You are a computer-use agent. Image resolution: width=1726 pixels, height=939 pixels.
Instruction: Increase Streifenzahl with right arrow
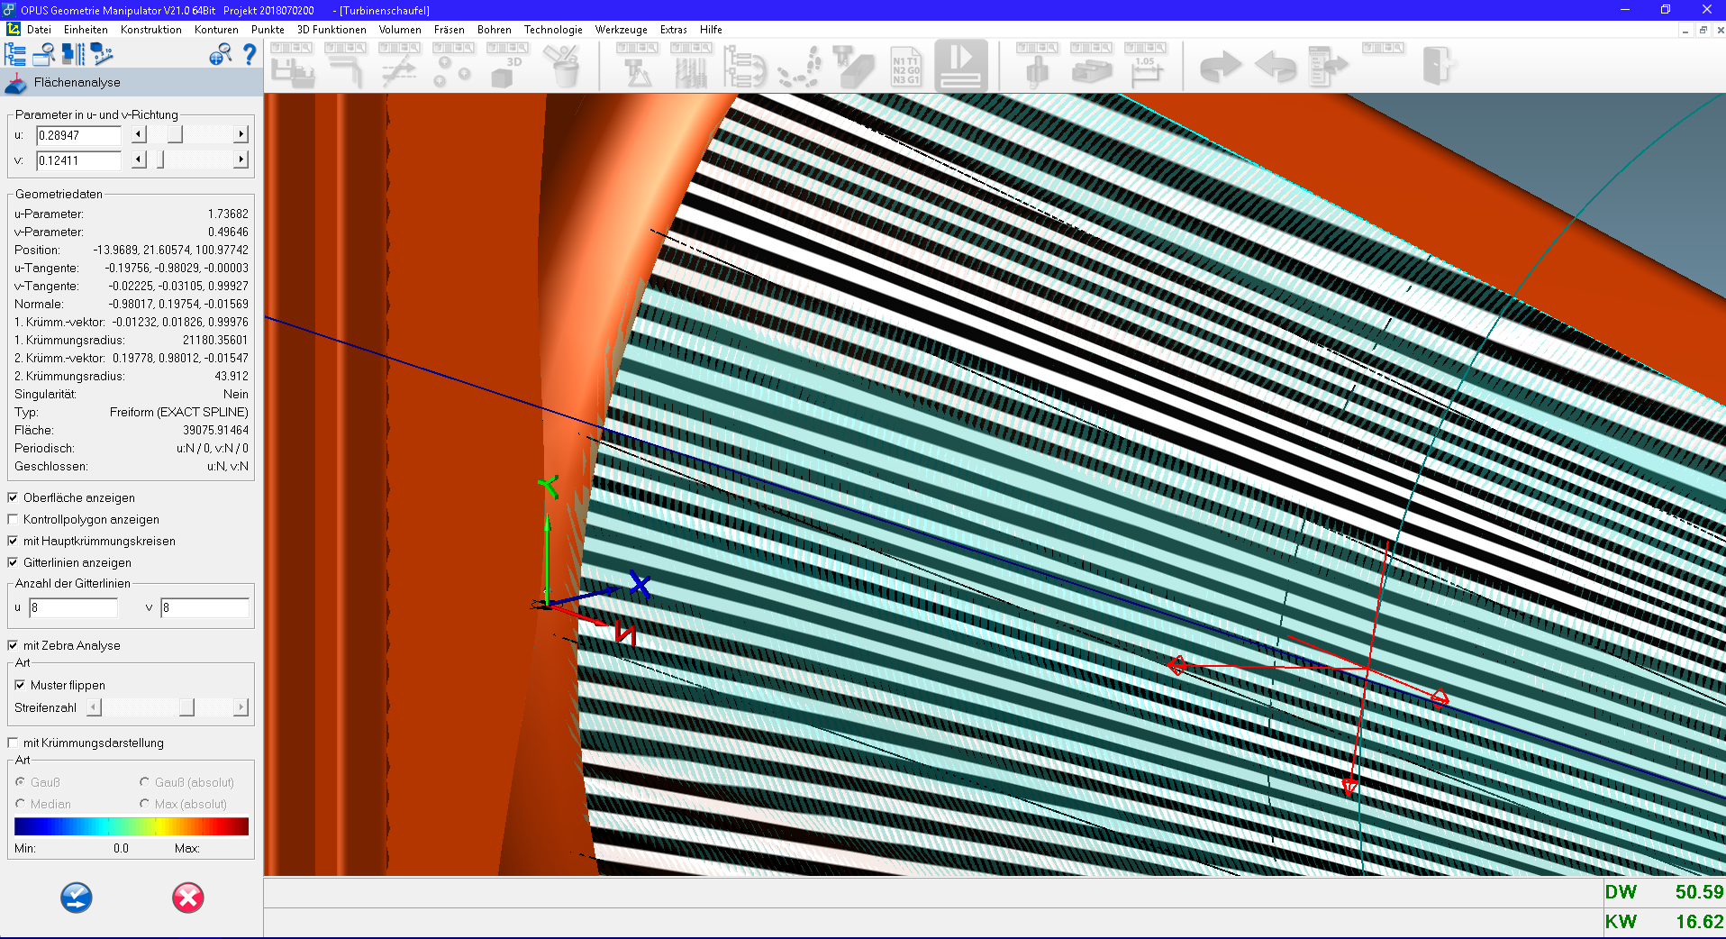click(241, 707)
